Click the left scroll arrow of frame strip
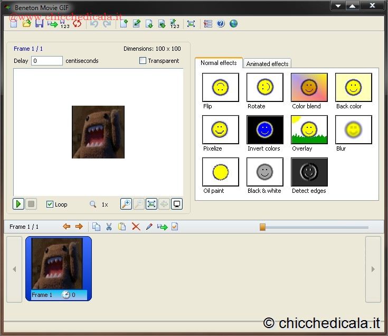Image resolution: width=388 pixels, height=336 pixels. pos(14,269)
